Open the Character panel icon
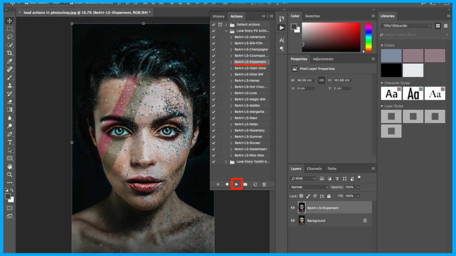Viewport: 456px width, 256px height. [282, 40]
